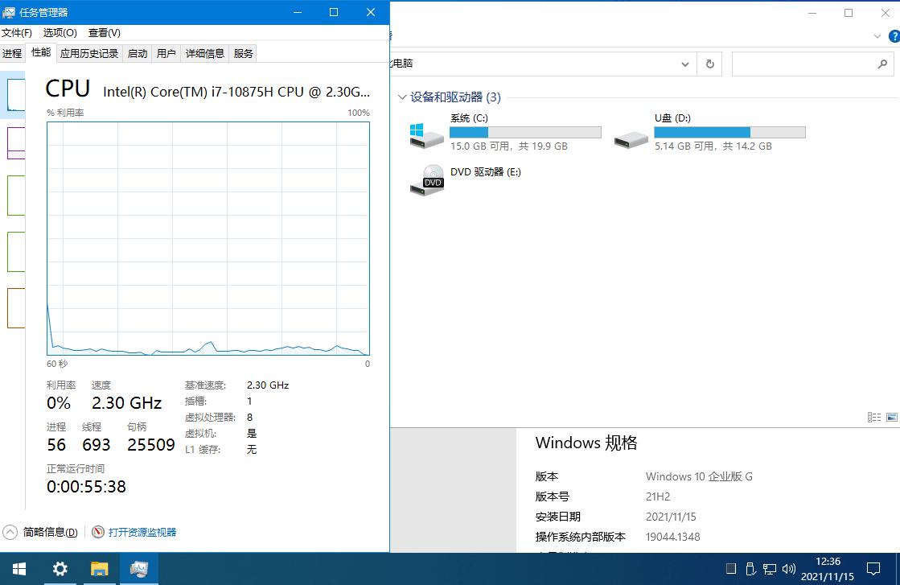Switch Explorer to large icons view
900x585 pixels.
893,416
